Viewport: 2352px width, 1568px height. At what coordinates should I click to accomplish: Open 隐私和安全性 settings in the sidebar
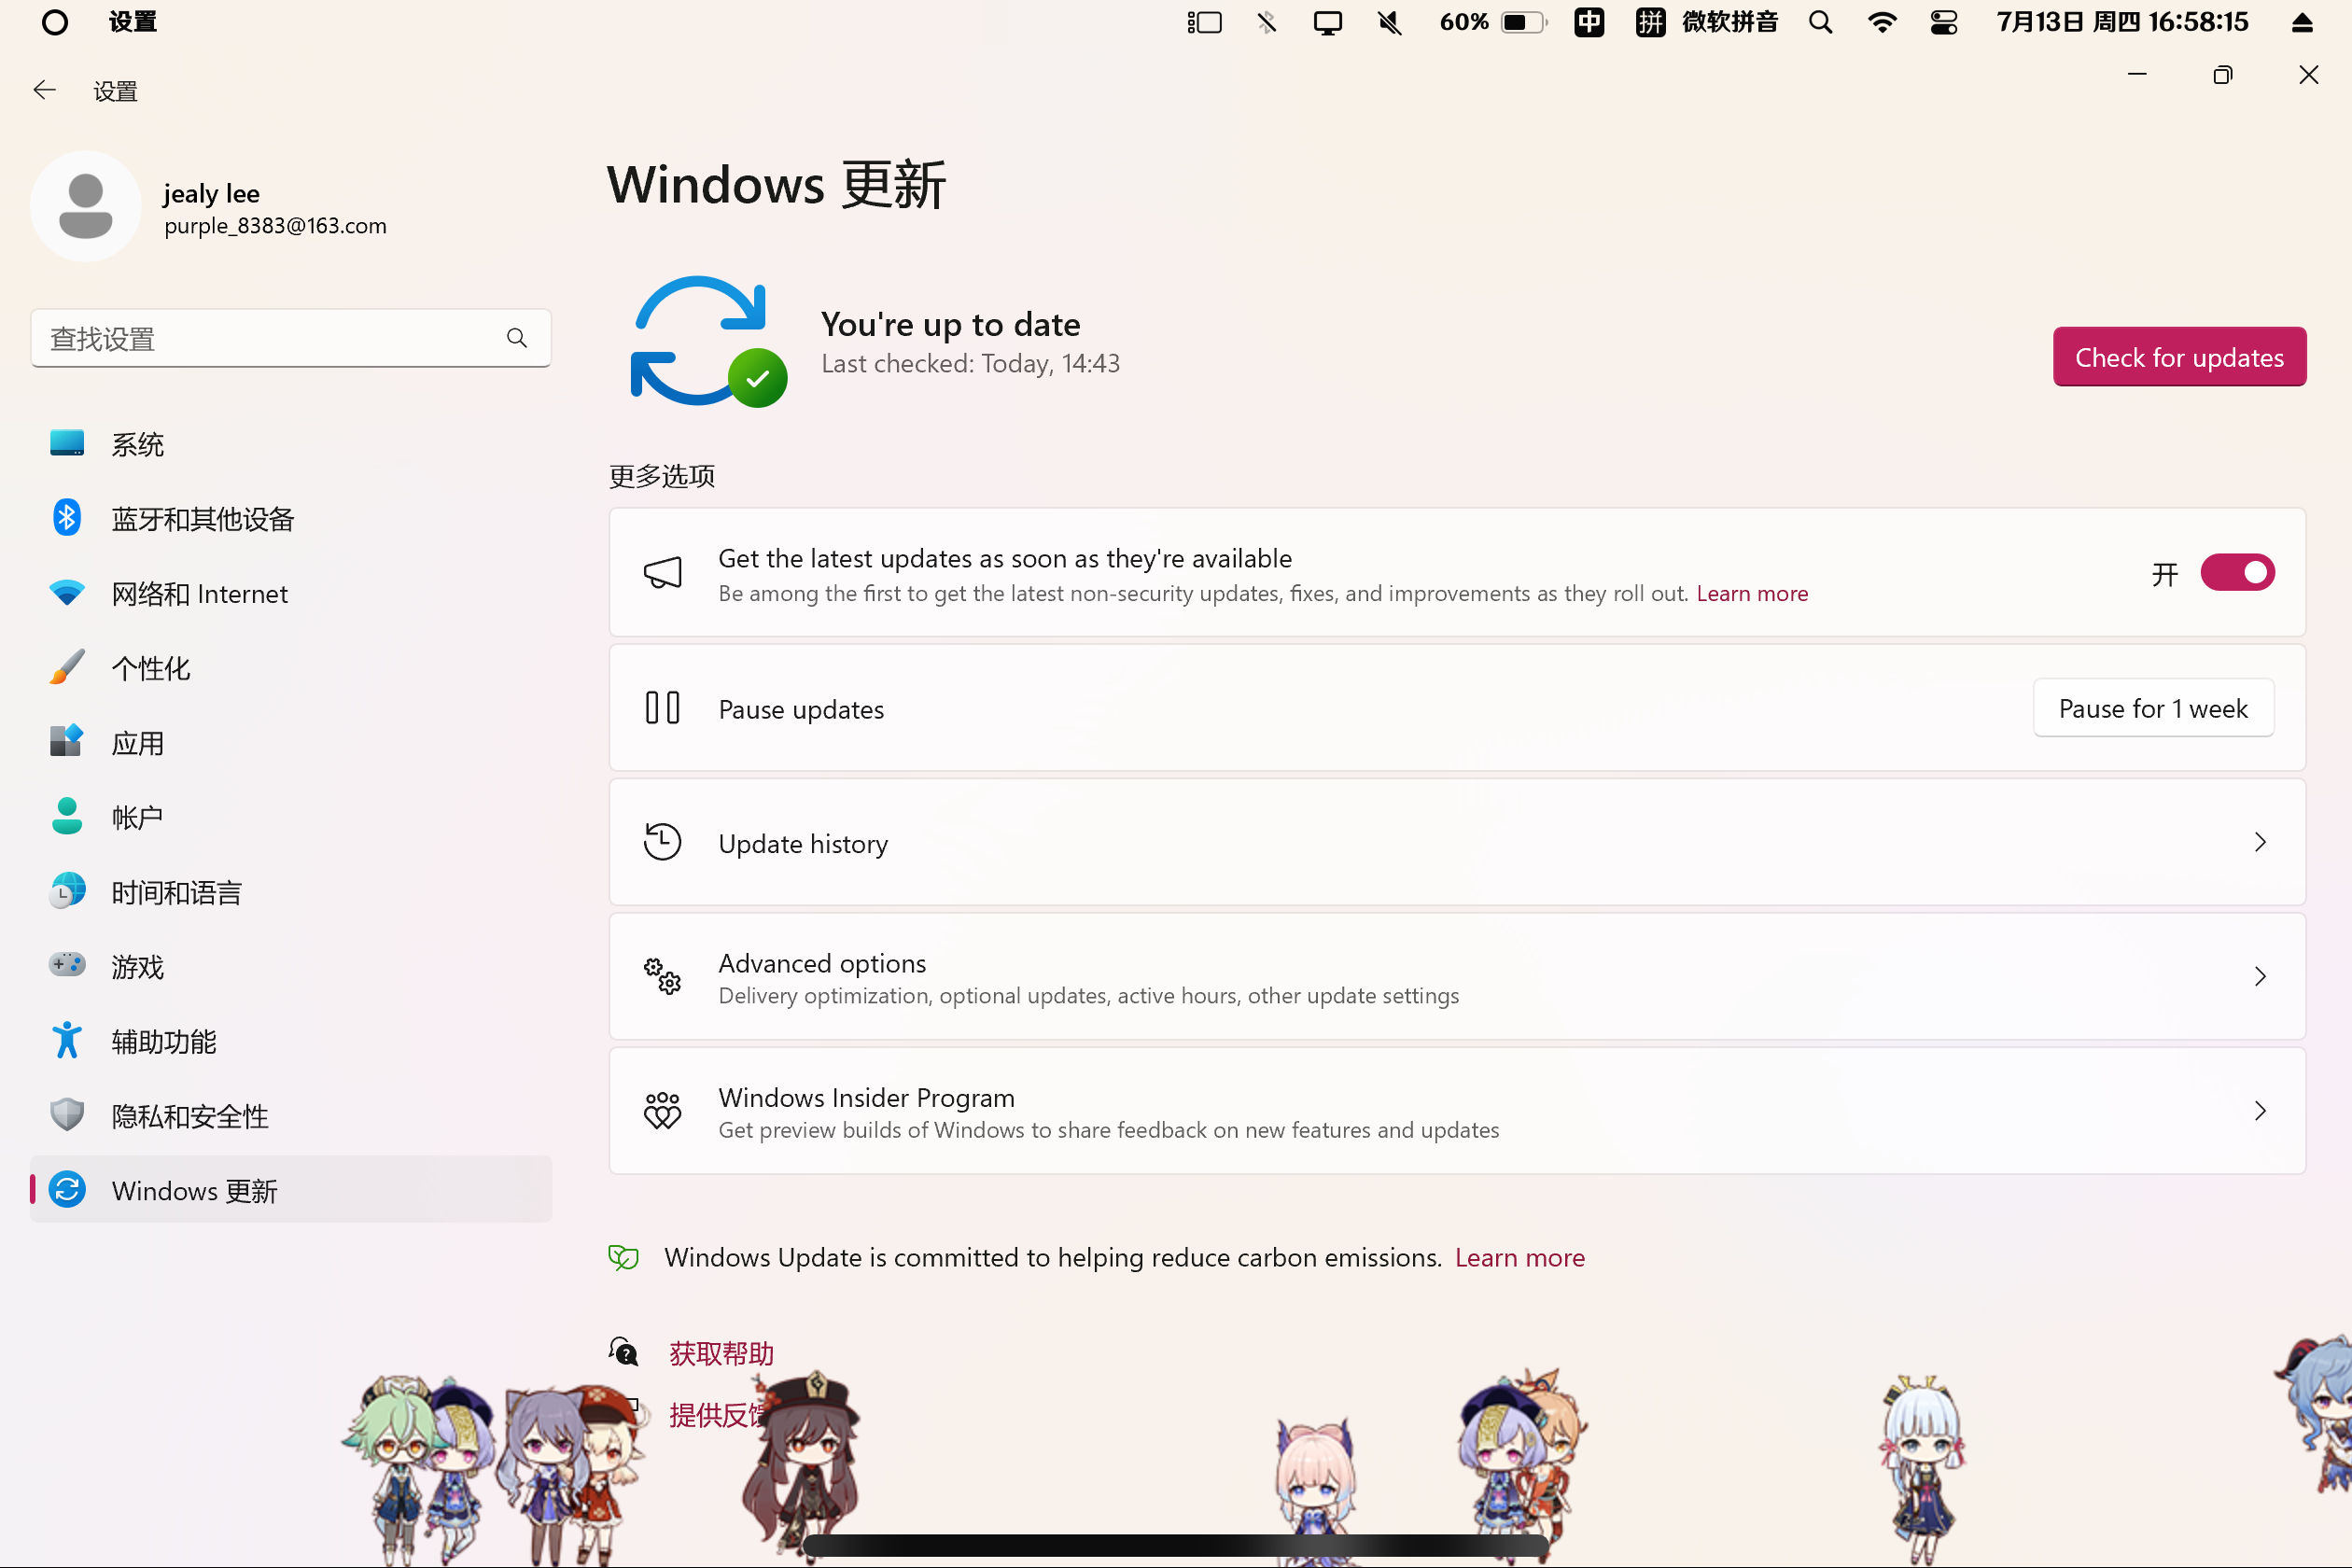click(x=291, y=1116)
